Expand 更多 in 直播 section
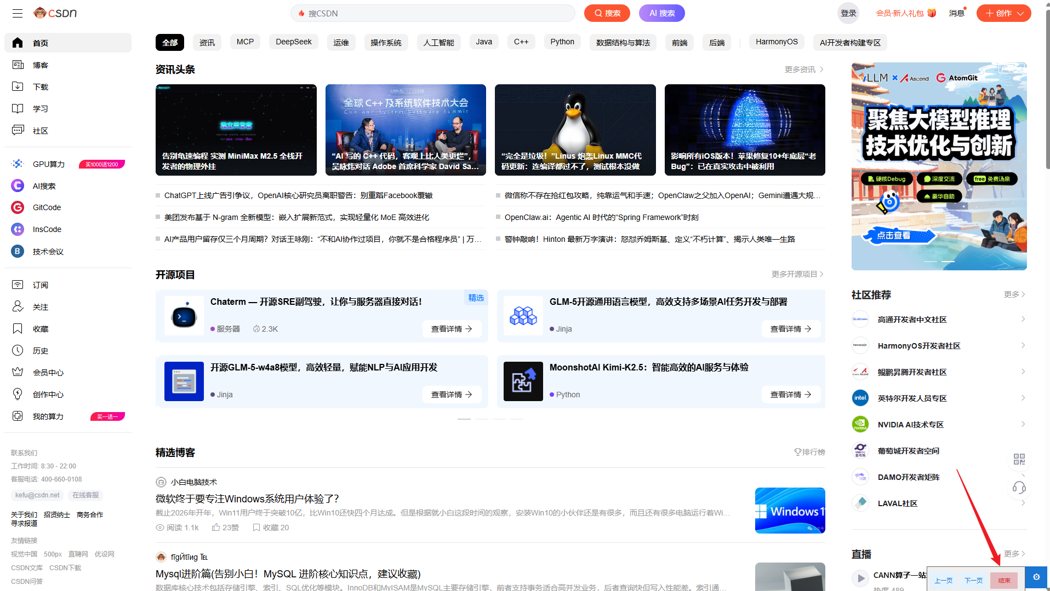Screen dimensions: 1050x591 coord(1014,554)
